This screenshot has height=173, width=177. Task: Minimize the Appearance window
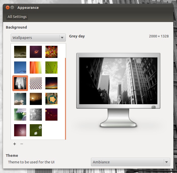pos(12,8)
